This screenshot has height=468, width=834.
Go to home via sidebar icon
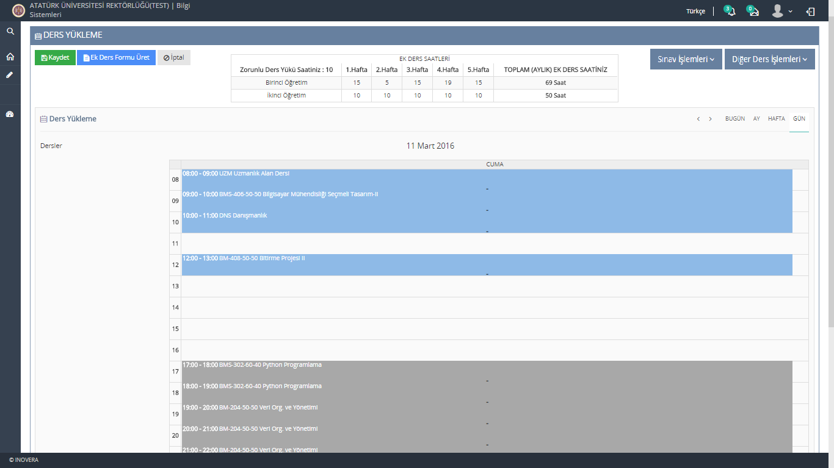coord(10,57)
